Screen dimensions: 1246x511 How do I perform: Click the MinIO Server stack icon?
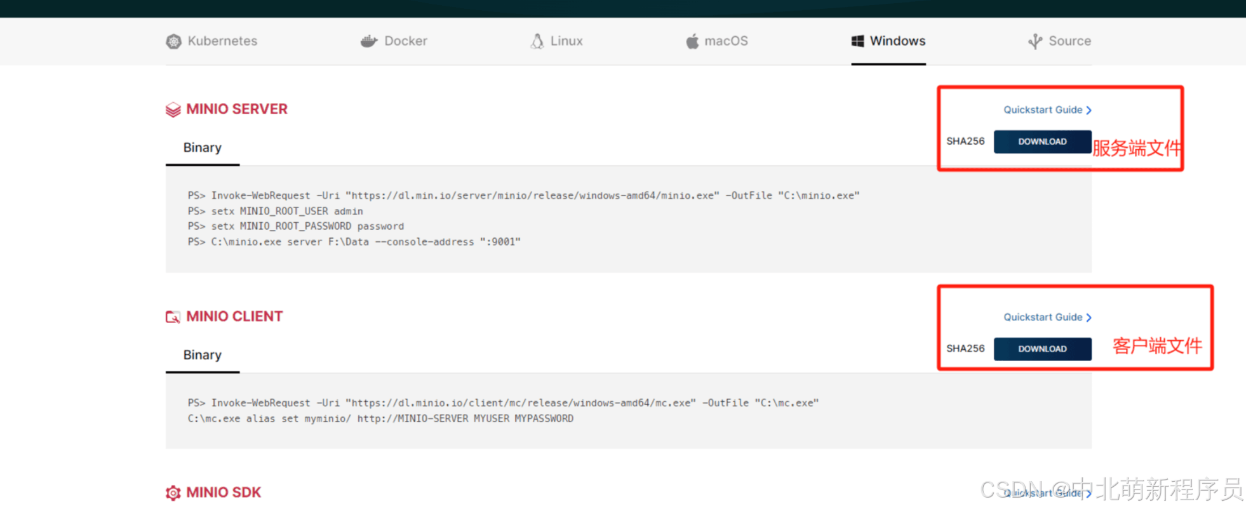click(173, 110)
